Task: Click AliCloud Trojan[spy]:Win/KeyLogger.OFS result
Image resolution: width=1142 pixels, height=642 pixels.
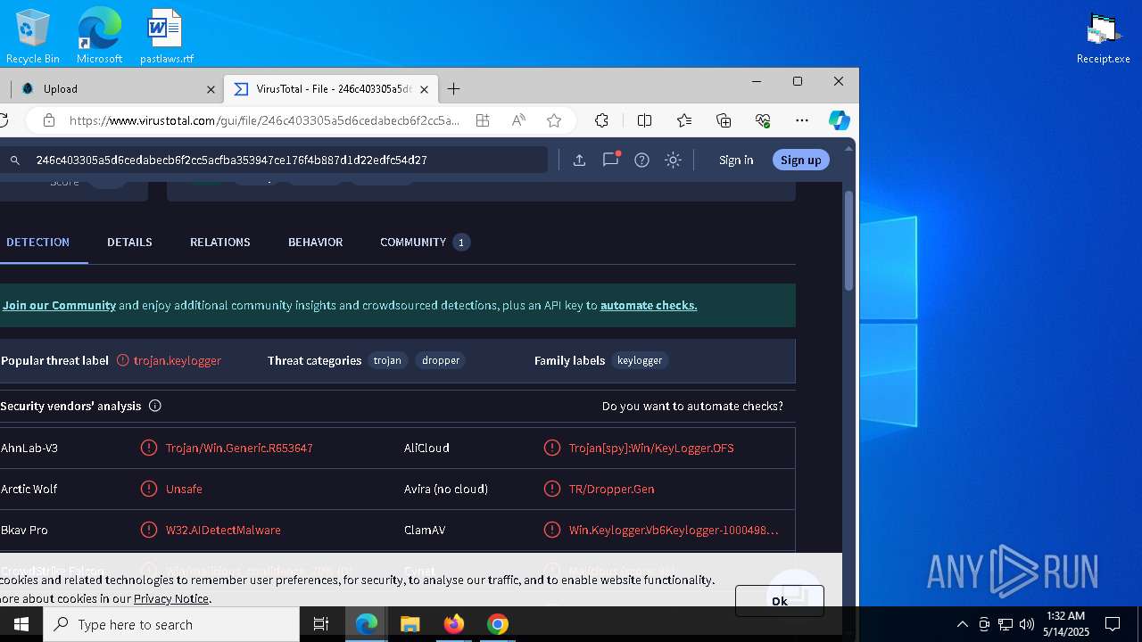Action: click(x=651, y=448)
